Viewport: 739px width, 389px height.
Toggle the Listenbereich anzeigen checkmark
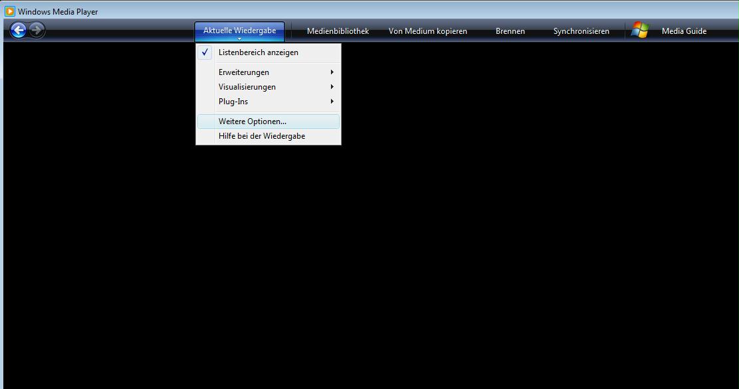pos(205,52)
